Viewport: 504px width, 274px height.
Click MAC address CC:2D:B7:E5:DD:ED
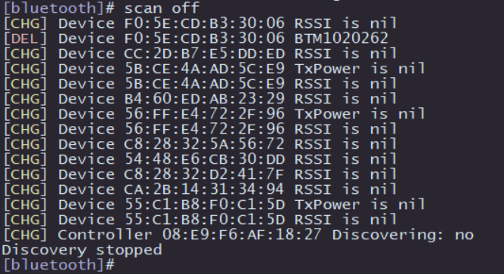coord(205,54)
